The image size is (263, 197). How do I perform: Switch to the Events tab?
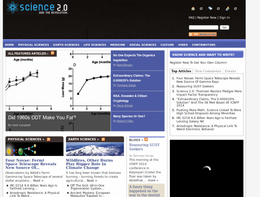pyautogui.click(x=230, y=71)
